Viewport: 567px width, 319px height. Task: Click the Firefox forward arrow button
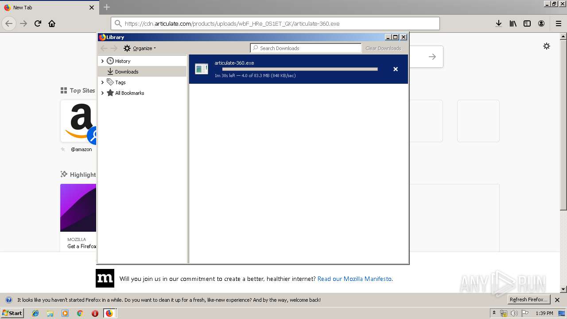click(x=23, y=23)
